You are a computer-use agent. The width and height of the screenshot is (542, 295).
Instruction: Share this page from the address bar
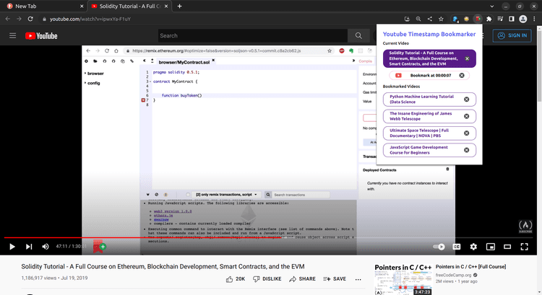point(430,19)
